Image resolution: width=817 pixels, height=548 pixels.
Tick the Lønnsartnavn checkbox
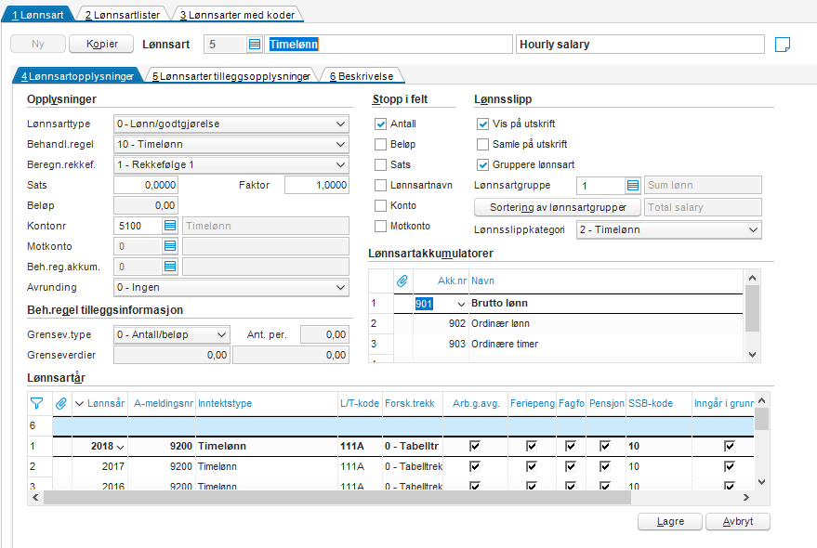pyautogui.click(x=381, y=185)
